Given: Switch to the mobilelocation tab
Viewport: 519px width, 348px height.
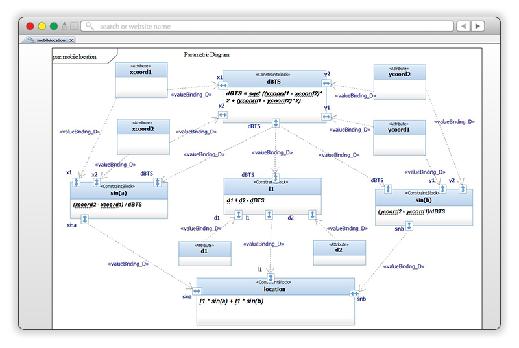Looking at the screenshot, I should [x=51, y=40].
